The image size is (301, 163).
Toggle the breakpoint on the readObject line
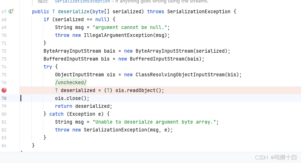pyautogui.click(x=4, y=90)
